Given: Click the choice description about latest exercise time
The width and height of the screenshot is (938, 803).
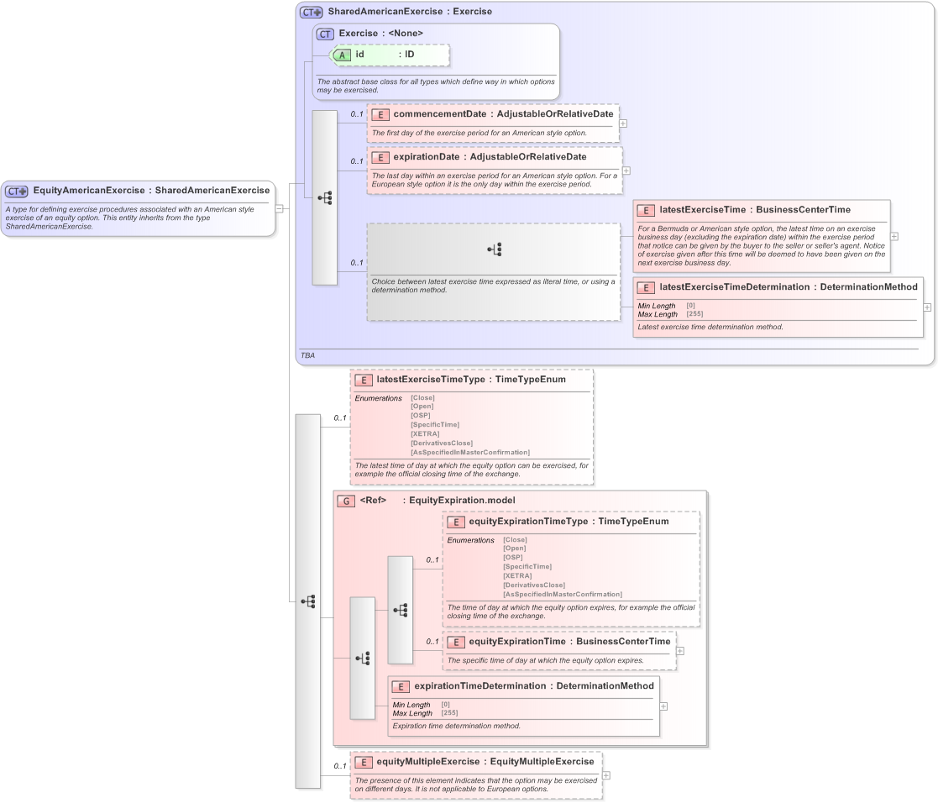Looking at the screenshot, I should [493, 286].
